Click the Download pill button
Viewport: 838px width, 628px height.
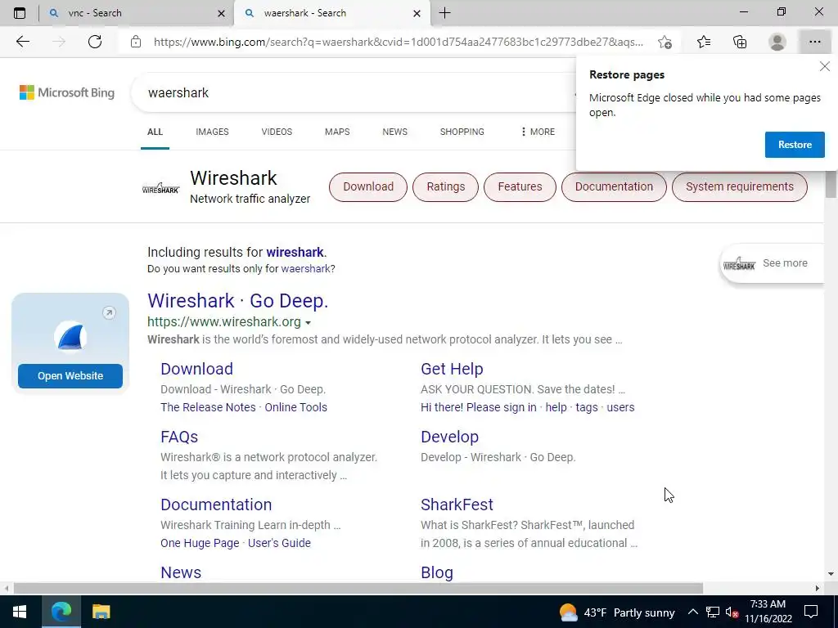click(x=368, y=187)
